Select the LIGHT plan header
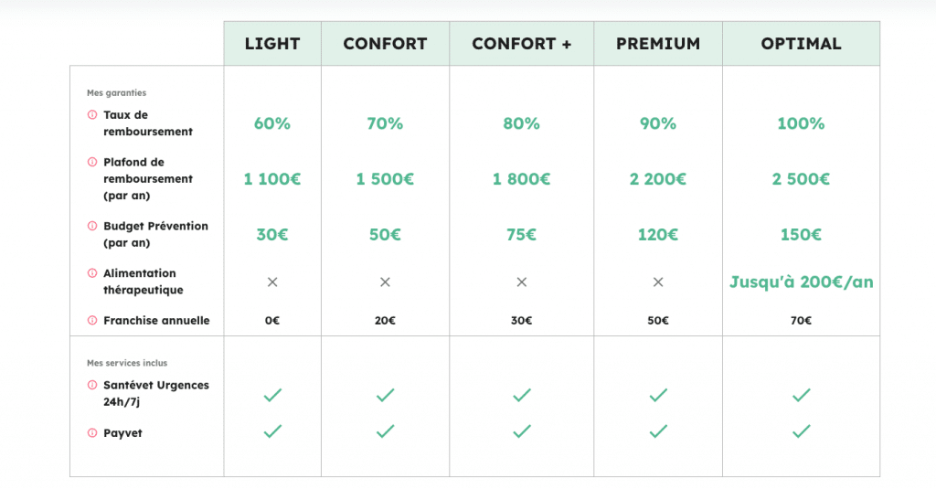 coord(271,44)
